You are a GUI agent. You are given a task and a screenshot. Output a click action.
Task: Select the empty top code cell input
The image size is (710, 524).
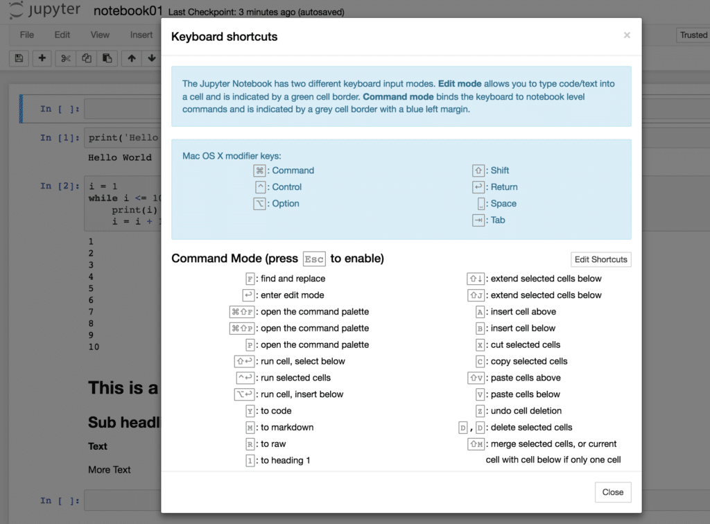(122, 109)
